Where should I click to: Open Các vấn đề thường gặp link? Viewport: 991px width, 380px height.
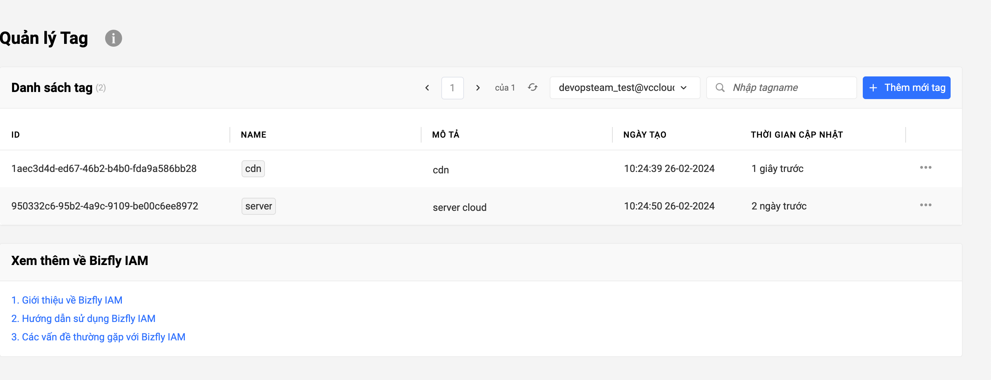click(x=98, y=337)
